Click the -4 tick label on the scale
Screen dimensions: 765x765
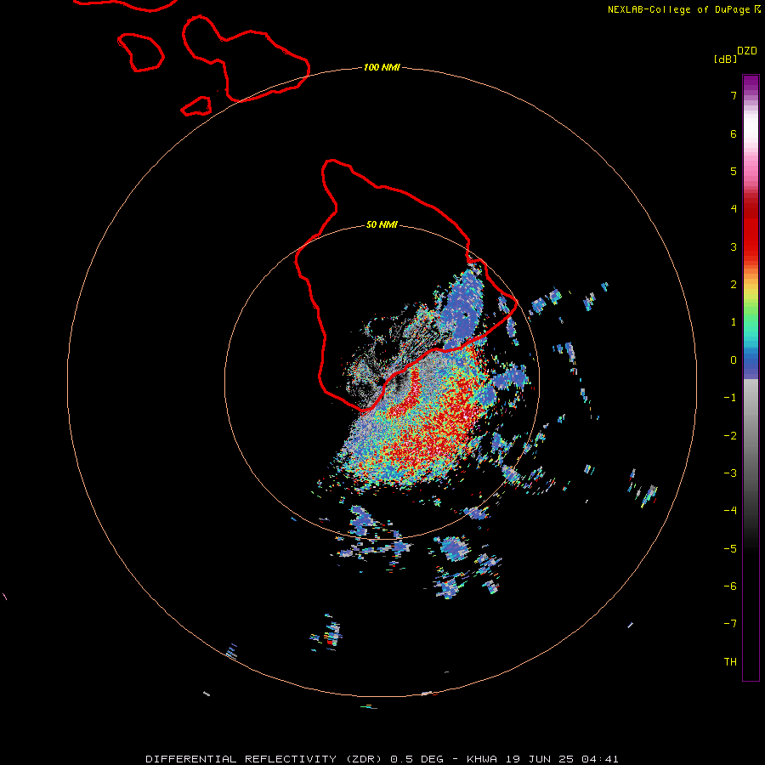click(x=730, y=511)
